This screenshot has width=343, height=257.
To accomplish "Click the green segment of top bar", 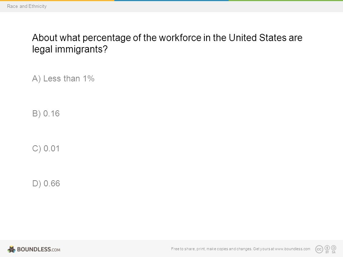I will coord(286,0).
